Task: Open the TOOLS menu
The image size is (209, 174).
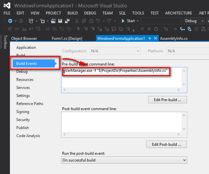Action: click(x=138, y=13)
